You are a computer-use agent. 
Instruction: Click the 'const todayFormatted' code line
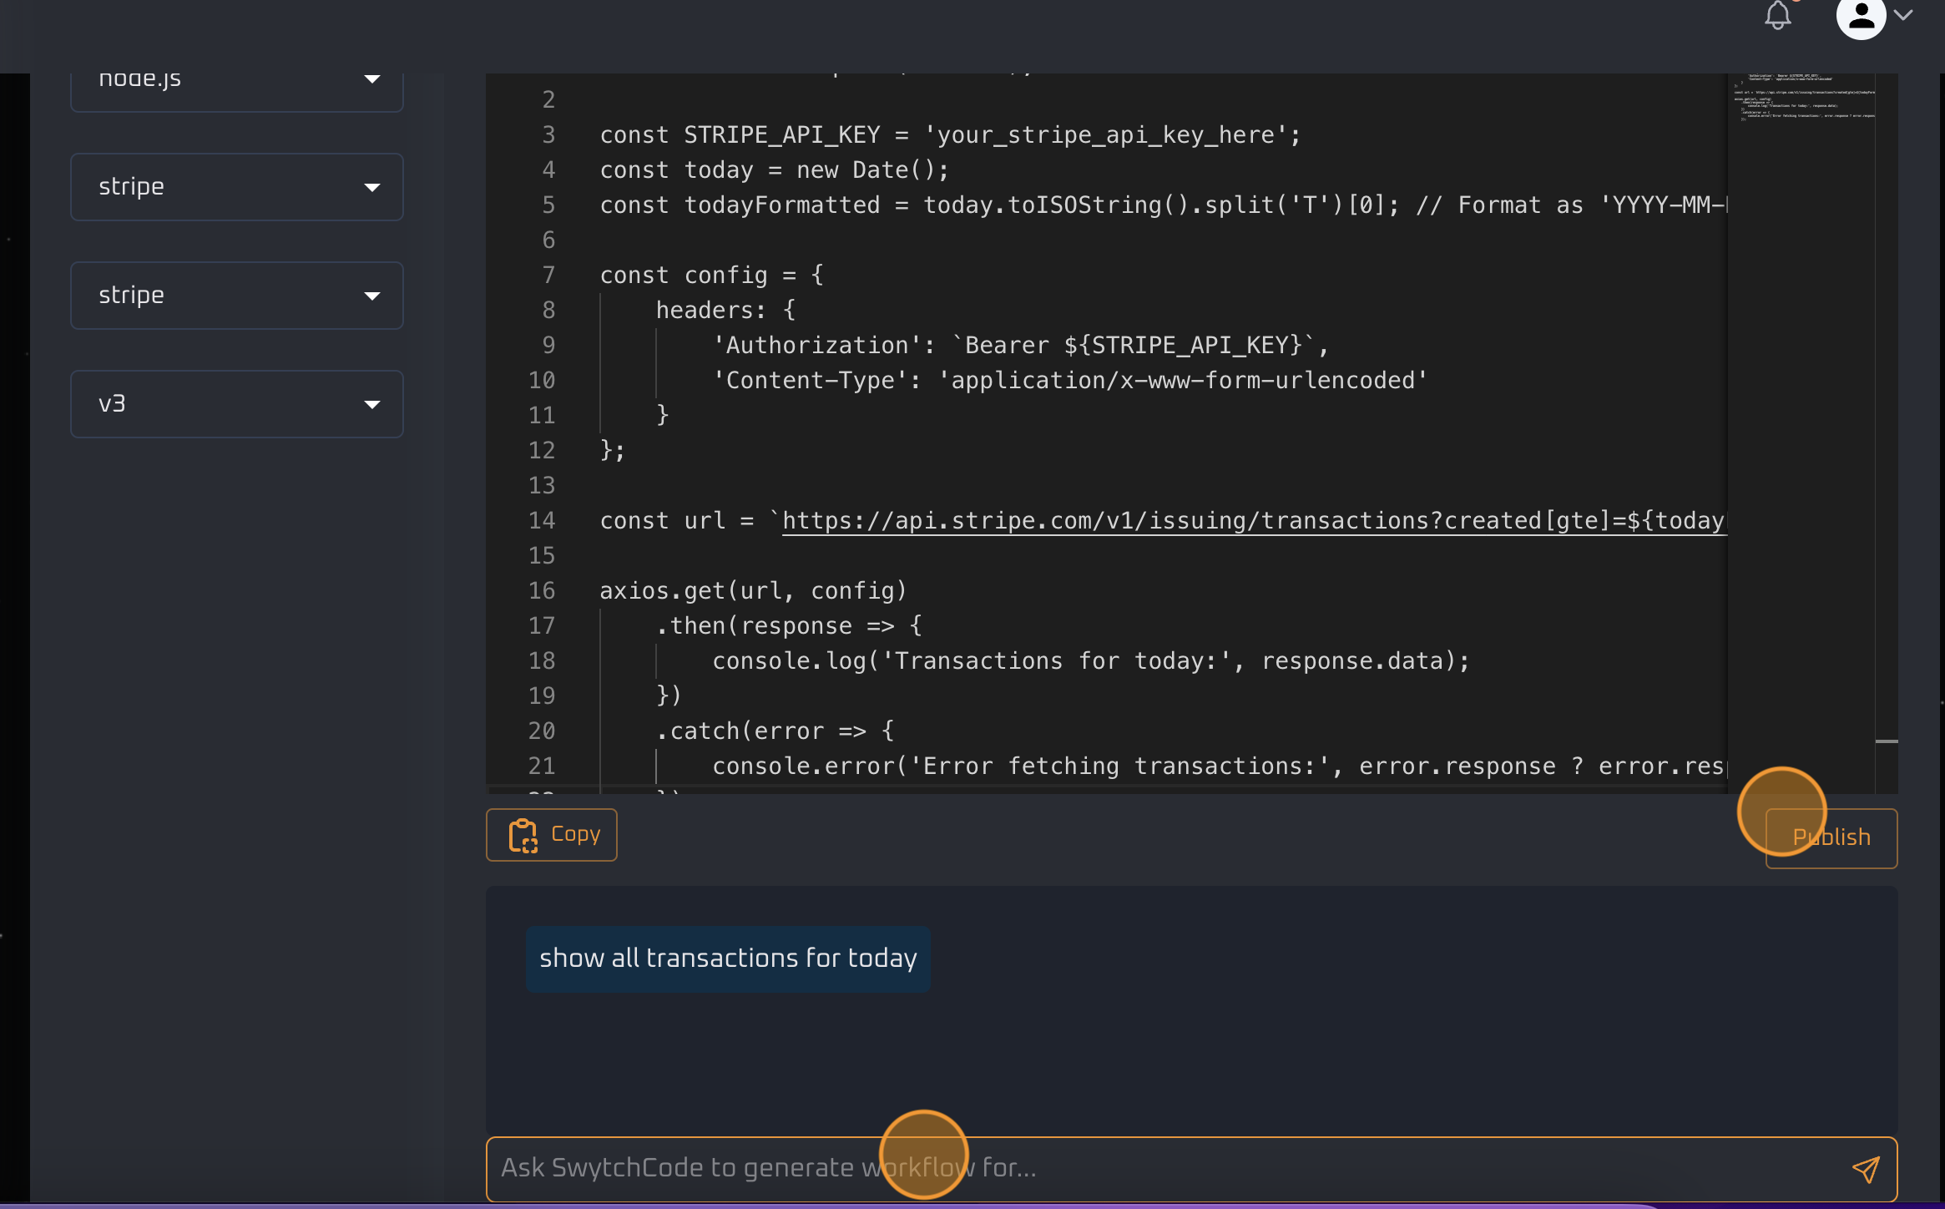click(1163, 205)
